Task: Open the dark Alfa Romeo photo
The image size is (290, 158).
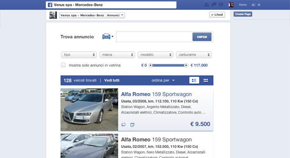Action: [x=89, y=146]
